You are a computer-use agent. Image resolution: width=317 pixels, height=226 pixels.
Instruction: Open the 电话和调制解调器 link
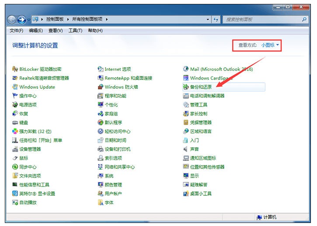coord(207,96)
